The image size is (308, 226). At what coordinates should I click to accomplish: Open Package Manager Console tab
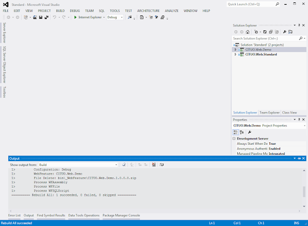[x=121, y=215]
